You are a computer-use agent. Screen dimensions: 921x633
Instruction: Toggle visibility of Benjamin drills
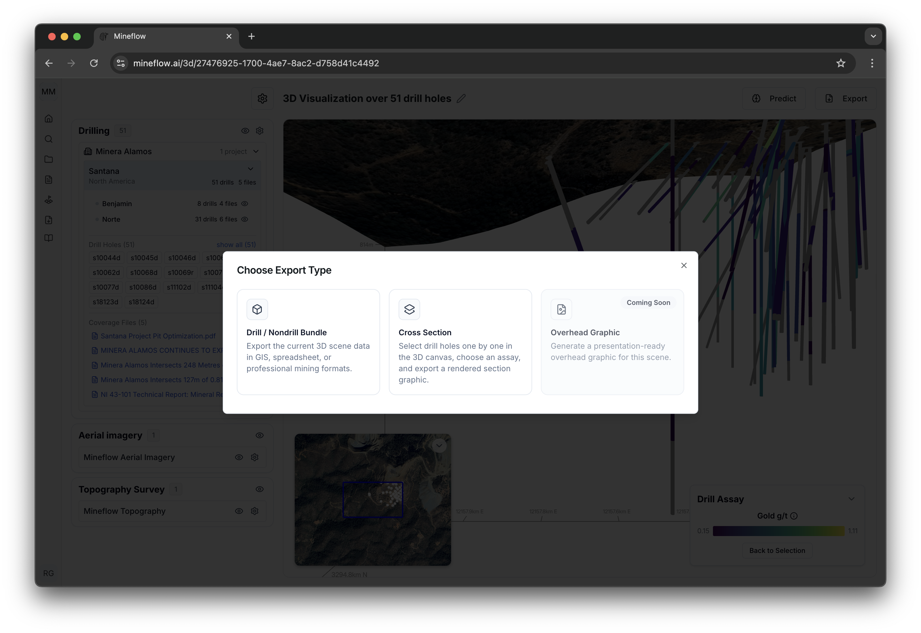click(245, 204)
